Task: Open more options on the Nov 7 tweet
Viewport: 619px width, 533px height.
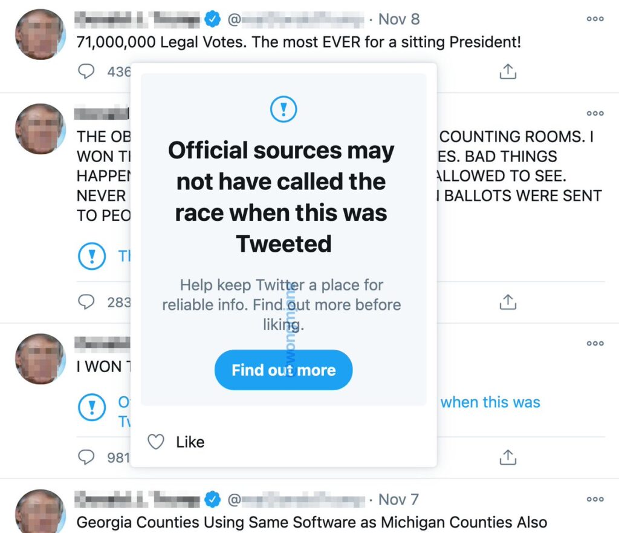Action: click(x=595, y=500)
